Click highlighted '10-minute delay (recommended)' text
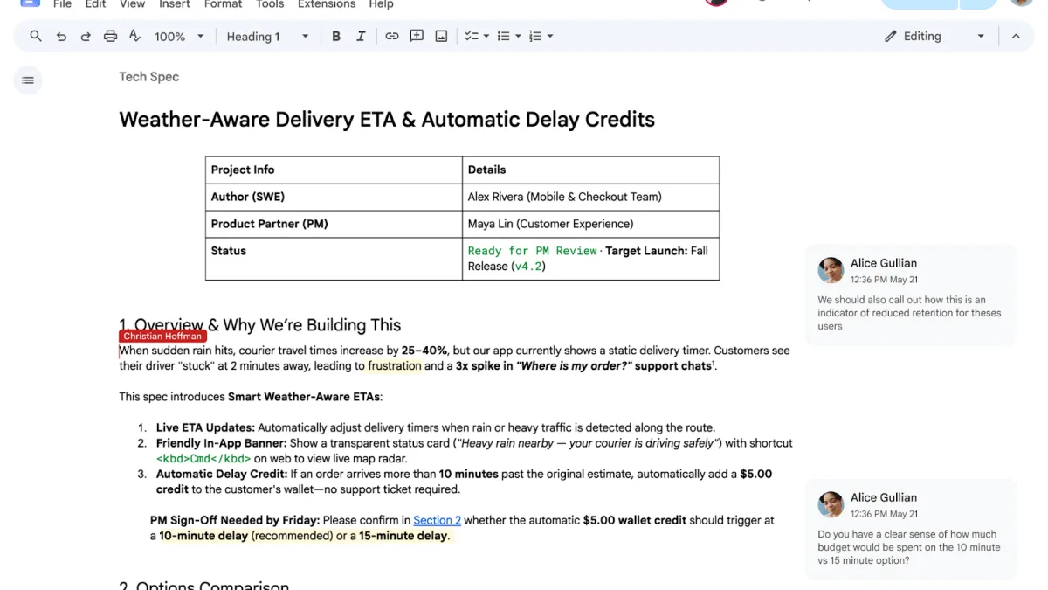The width and height of the screenshot is (1048, 590). pos(245,536)
